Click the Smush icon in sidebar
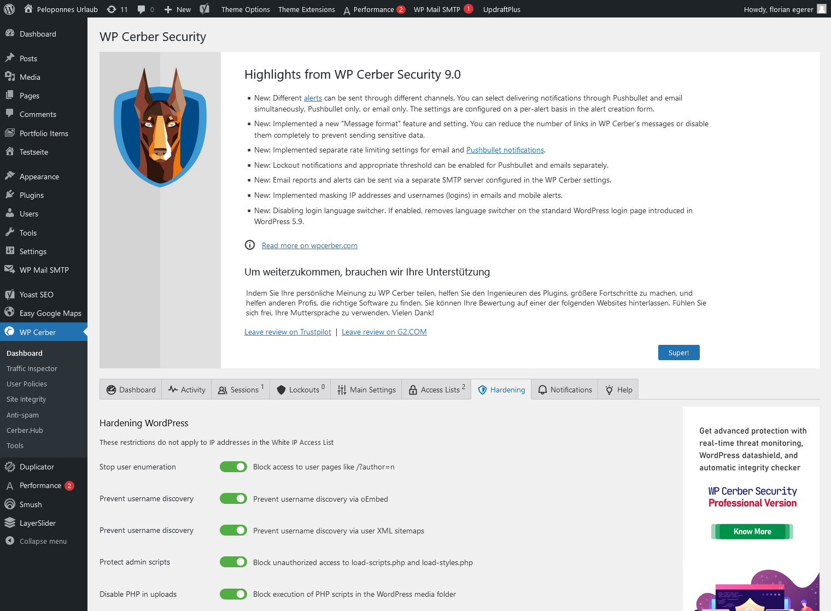Viewport: 831px width, 611px height. pyautogui.click(x=10, y=504)
